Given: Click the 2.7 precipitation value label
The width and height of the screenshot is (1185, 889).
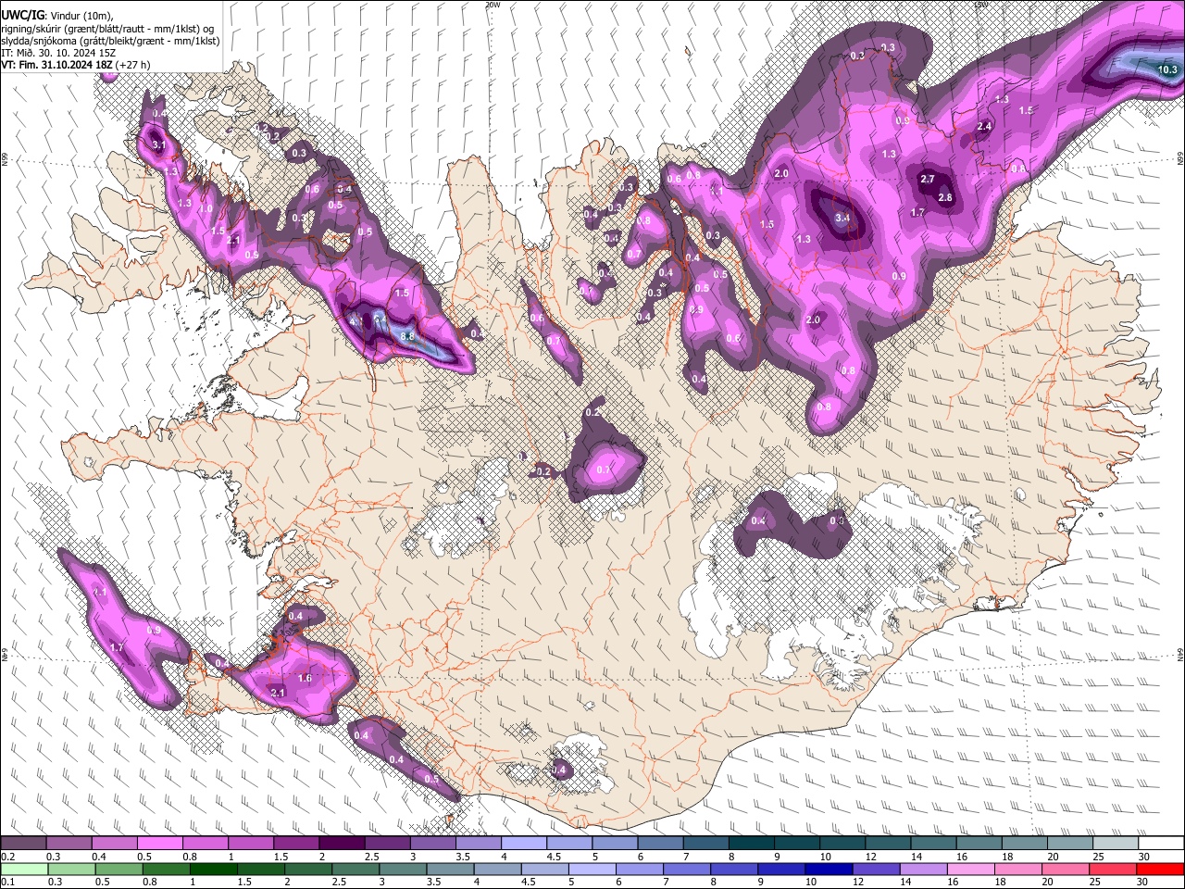Looking at the screenshot, I should point(927,180).
